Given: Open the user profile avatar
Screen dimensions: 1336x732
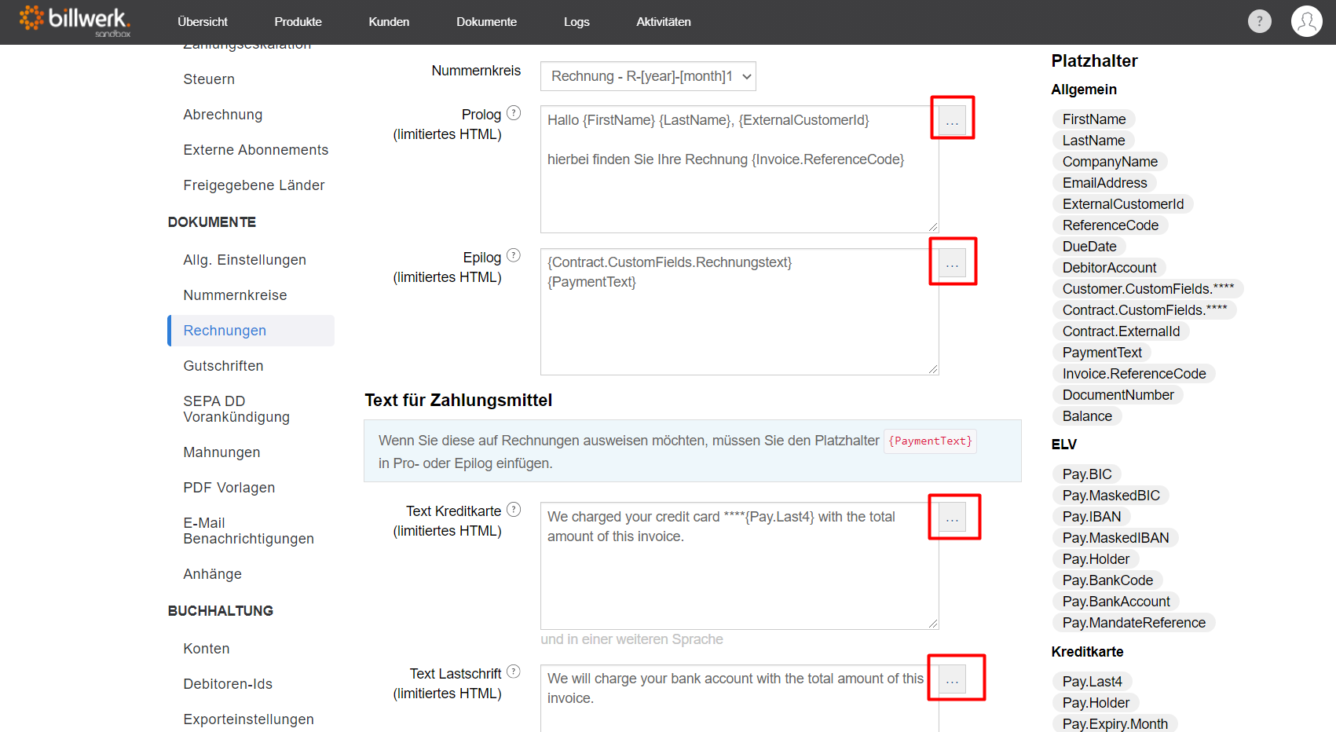Looking at the screenshot, I should pyautogui.click(x=1307, y=21).
